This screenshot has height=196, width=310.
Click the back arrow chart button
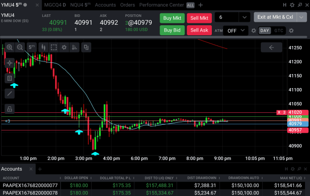[x=271, y=48]
